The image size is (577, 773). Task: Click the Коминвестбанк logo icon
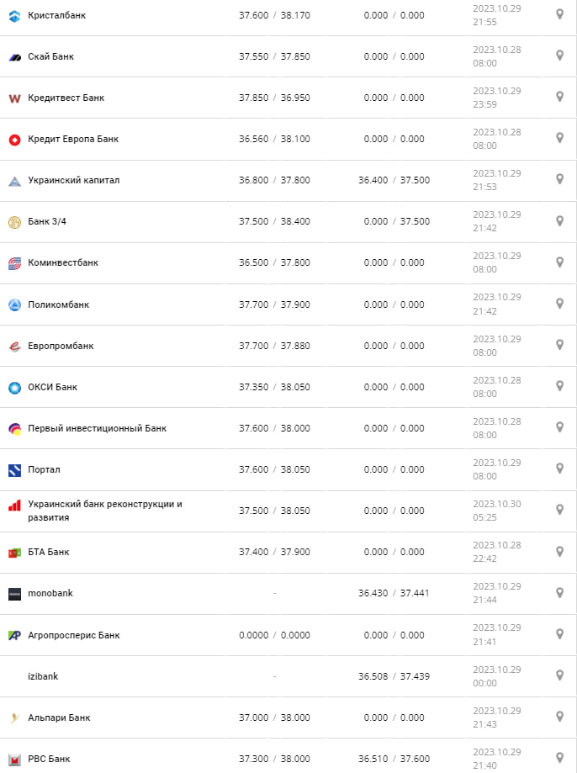coord(14,262)
